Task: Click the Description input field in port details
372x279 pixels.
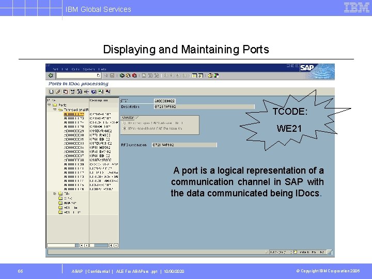Action: pos(204,107)
